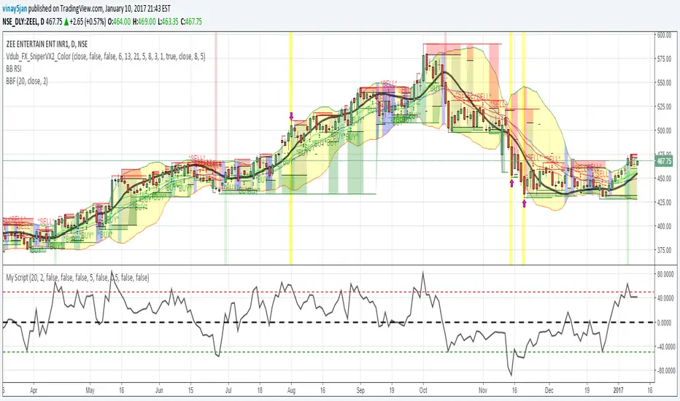Click the close value C:467.75 in header
This screenshot has width=680, height=401.
(x=191, y=22)
